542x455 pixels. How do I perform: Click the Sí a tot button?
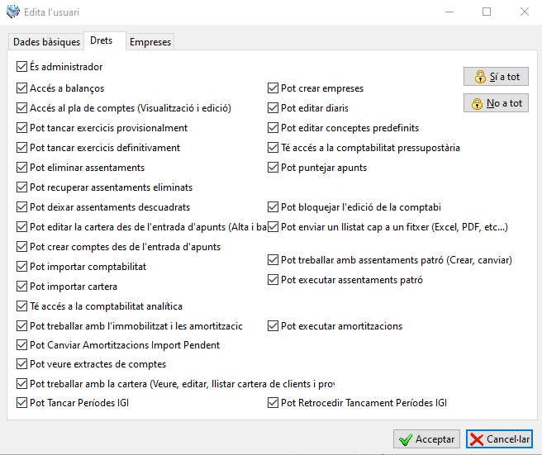coord(496,76)
